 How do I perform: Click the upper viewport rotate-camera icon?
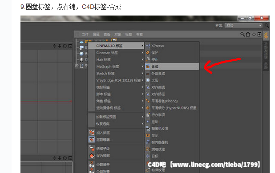65,46
